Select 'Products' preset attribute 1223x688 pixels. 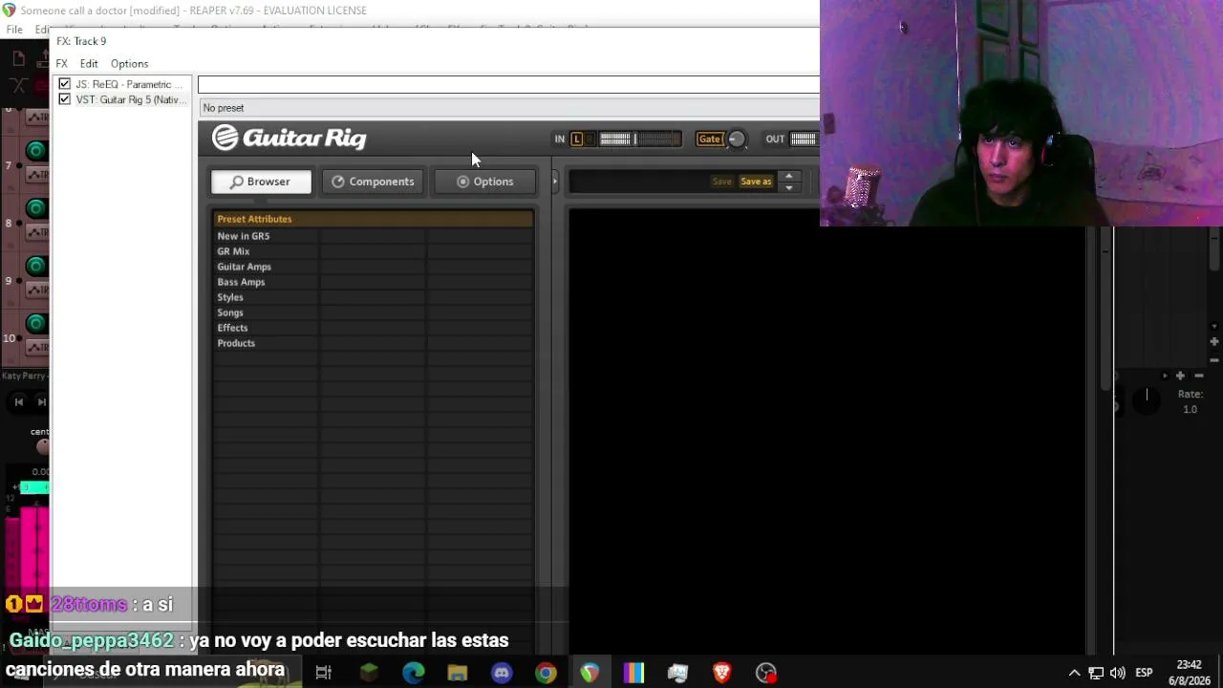(236, 343)
